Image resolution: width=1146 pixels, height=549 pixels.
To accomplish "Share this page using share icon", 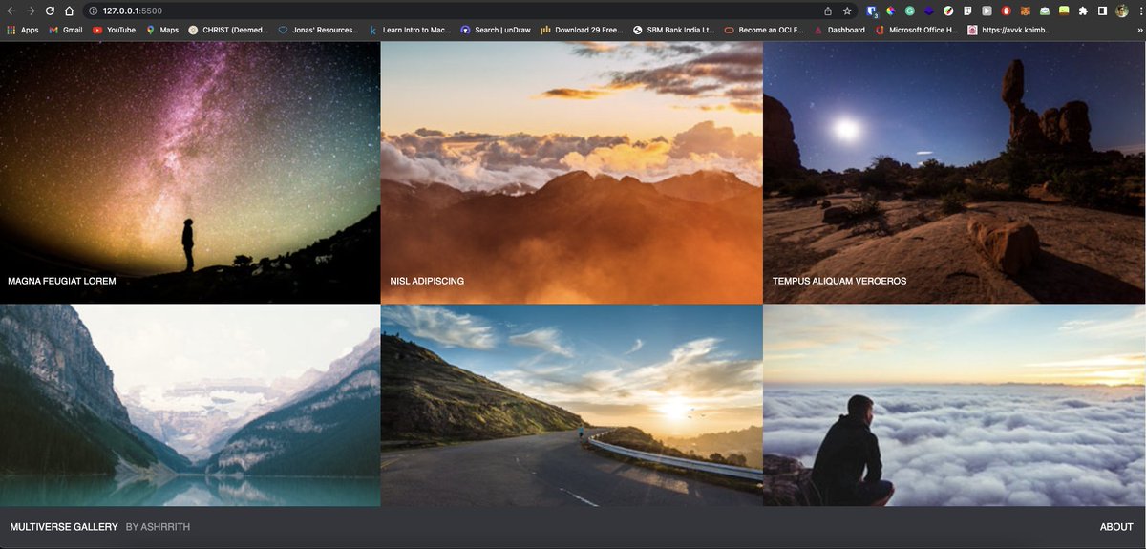I will pyautogui.click(x=828, y=11).
